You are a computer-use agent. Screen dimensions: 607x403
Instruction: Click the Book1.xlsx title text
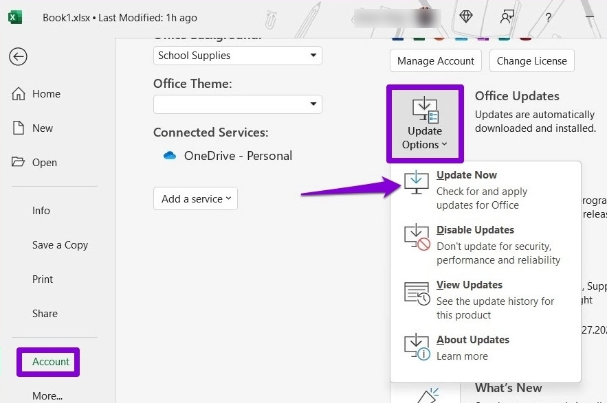[66, 18]
